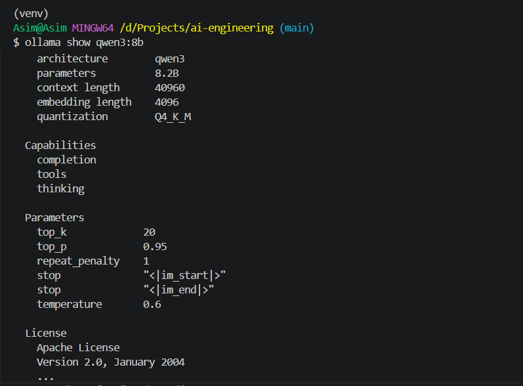The width and height of the screenshot is (523, 386).
Task: Click the architecture value 'qwen3'
Action: (169, 59)
